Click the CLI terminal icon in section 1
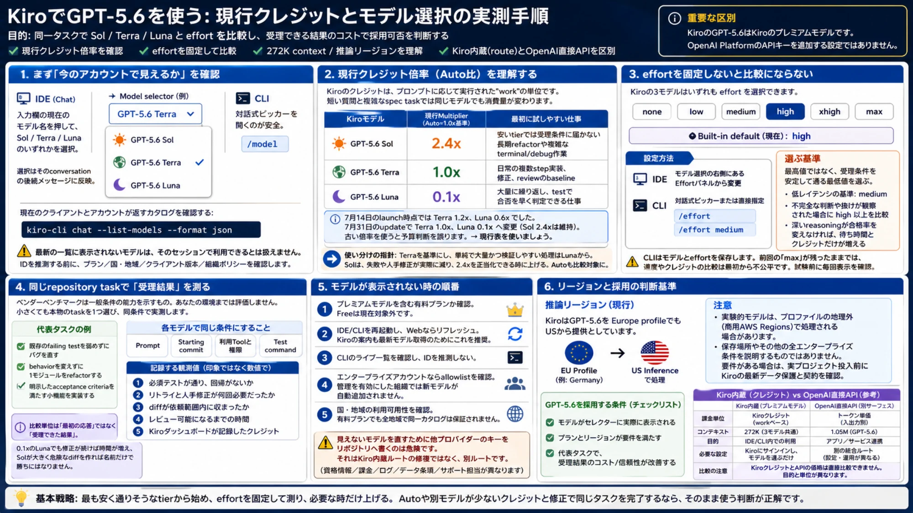Image resolution: width=913 pixels, height=513 pixels. click(242, 98)
